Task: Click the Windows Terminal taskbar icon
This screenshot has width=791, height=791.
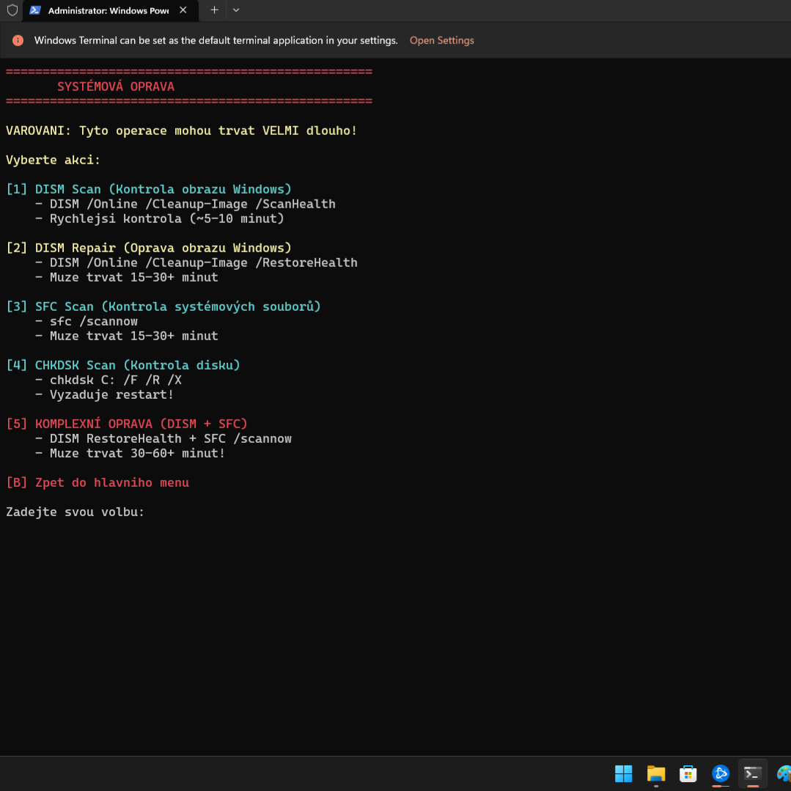Action: [752, 773]
